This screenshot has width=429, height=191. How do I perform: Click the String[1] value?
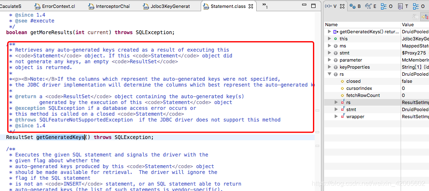click(x=415, y=67)
